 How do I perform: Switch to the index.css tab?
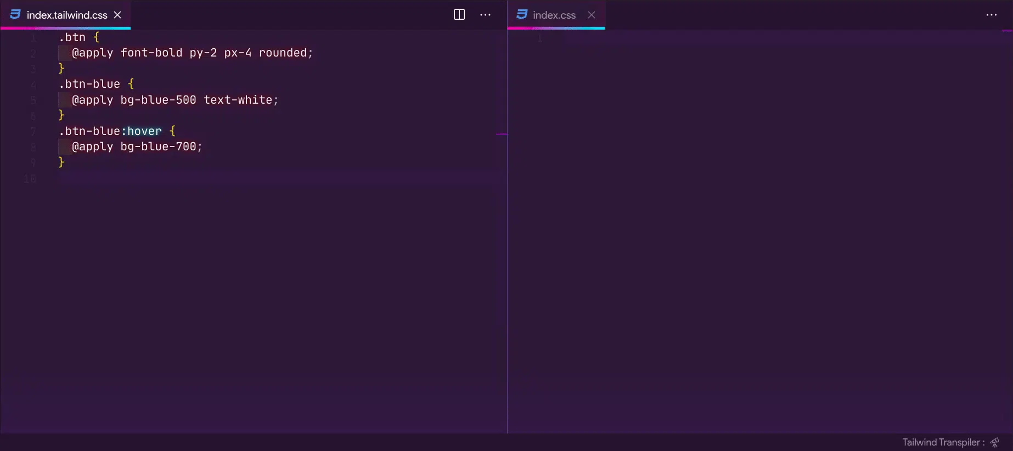555,15
